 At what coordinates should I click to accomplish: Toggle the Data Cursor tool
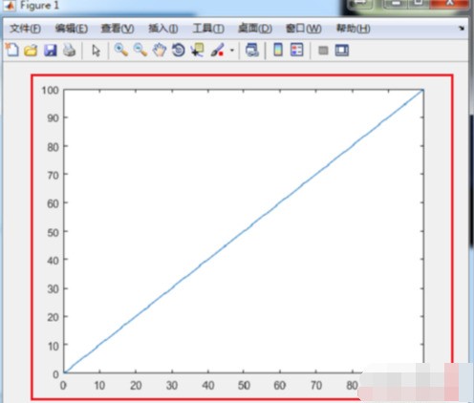point(198,51)
